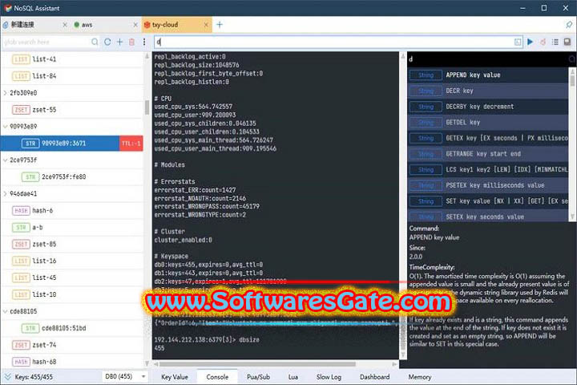Click the HASH badge of hash-68
Viewport: 577px width, 385px height.
tap(21, 362)
